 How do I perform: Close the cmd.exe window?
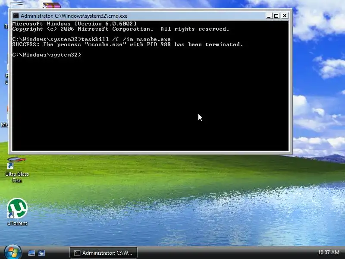[x=285, y=16]
